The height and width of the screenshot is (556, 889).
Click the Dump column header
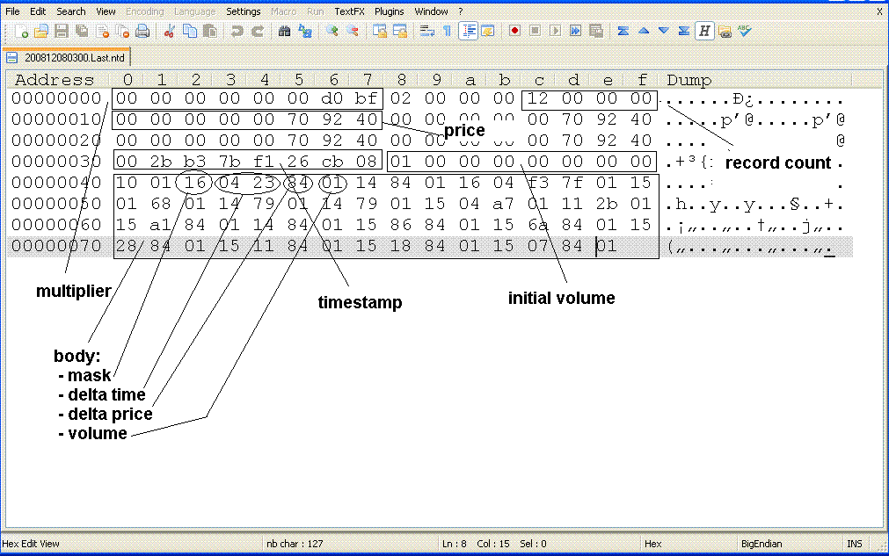click(689, 80)
